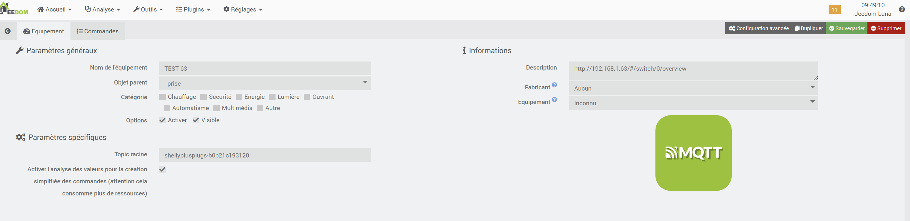This screenshot has width=910, height=221.
Task: Open the Analyse menu
Action: click(102, 9)
